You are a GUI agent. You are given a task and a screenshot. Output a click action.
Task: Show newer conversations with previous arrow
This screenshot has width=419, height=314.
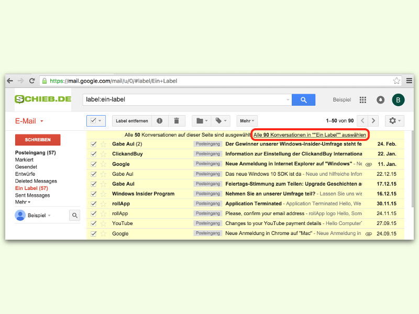362,121
